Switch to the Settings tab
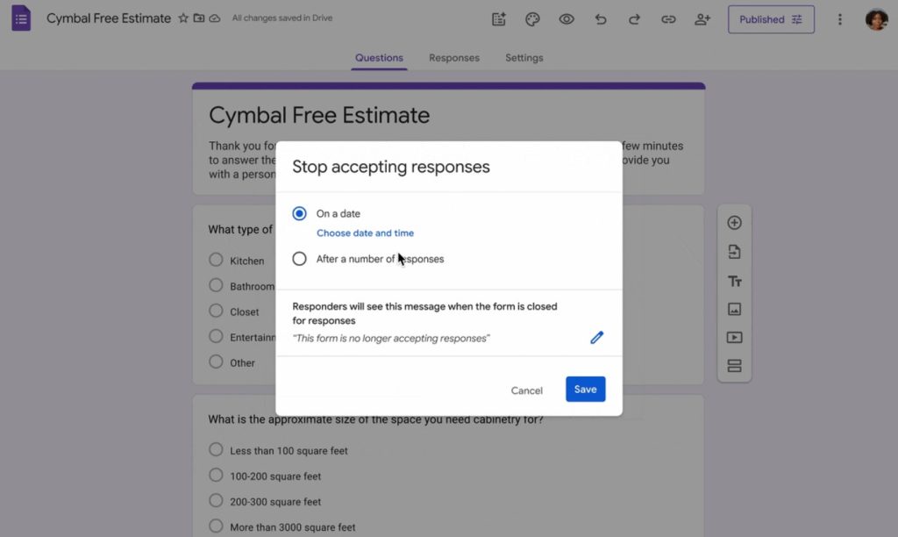This screenshot has height=537, width=898. (x=524, y=58)
